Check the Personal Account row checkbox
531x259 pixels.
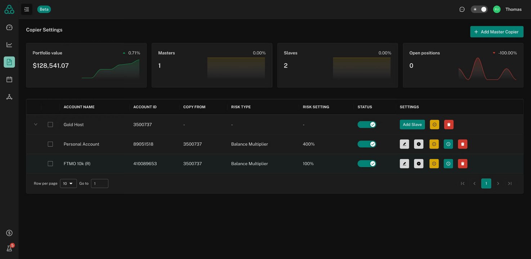point(50,144)
